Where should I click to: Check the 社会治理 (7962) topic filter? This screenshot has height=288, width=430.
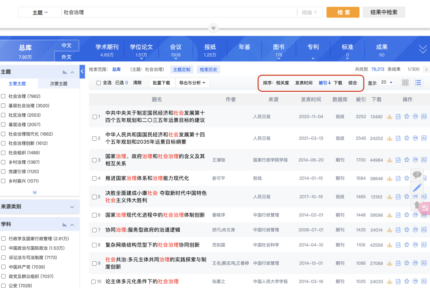(x=3, y=96)
